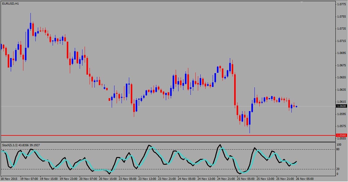This screenshot has width=348, height=182.
Task: Click the 1.0755 price scale value
Action: click(x=341, y=16)
